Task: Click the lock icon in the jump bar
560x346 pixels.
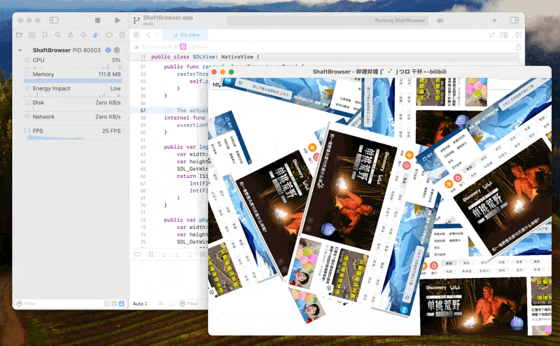Action: [x=518, y=47]
